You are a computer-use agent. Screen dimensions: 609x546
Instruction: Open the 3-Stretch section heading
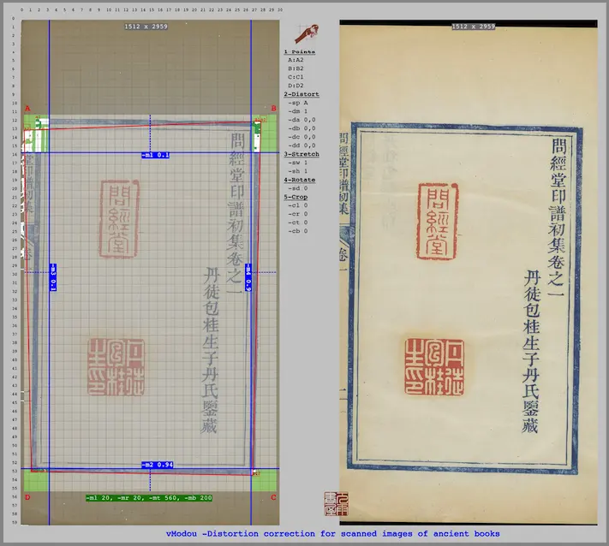click(x=302, y=154)
